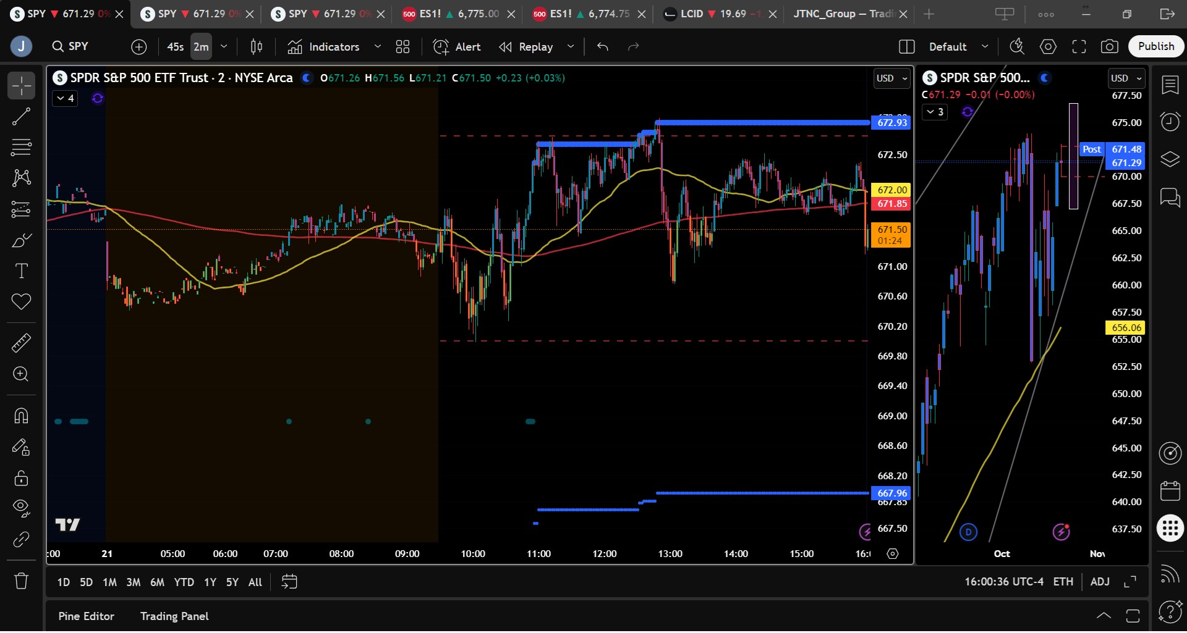
Task: Open chart settings hexagon icon
Action: (x=1048, y=46)
